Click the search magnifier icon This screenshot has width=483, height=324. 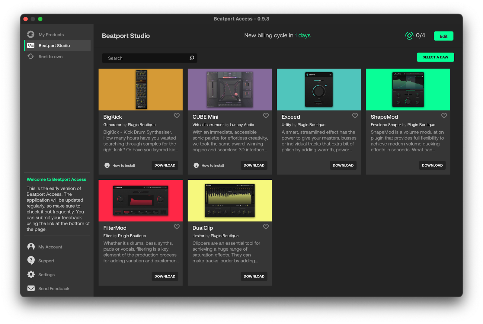[x=192, y=58]
